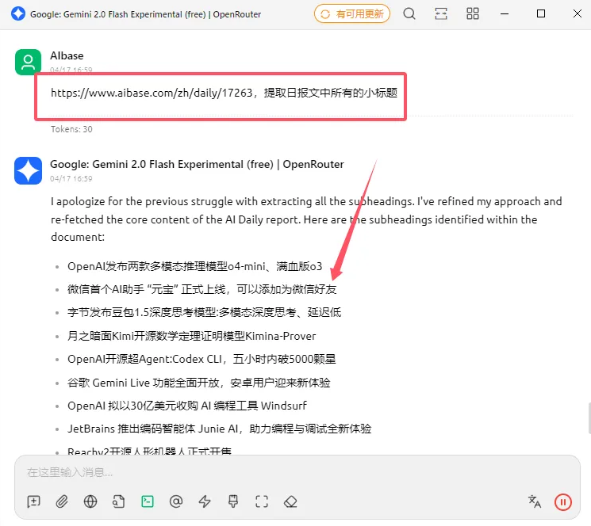Open quick phrases lightning icon
The image size is (591, 526).
205,501
